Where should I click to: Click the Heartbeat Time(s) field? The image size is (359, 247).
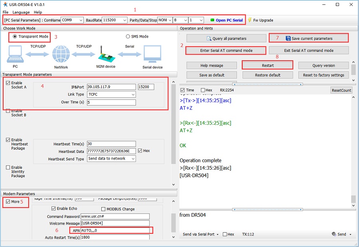[x=111, y=144]
